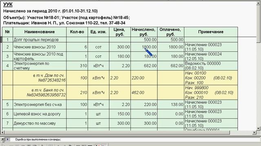Select price 180.00 in row 3

[120, 56]
